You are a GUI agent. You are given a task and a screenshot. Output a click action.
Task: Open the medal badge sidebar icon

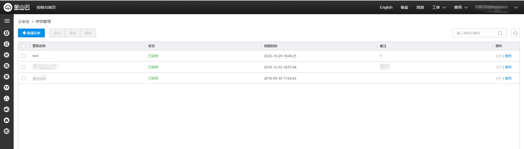coord(7,44)
